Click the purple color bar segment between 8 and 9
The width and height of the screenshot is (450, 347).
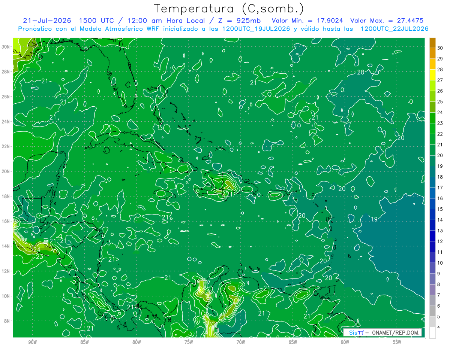(432, 279)
